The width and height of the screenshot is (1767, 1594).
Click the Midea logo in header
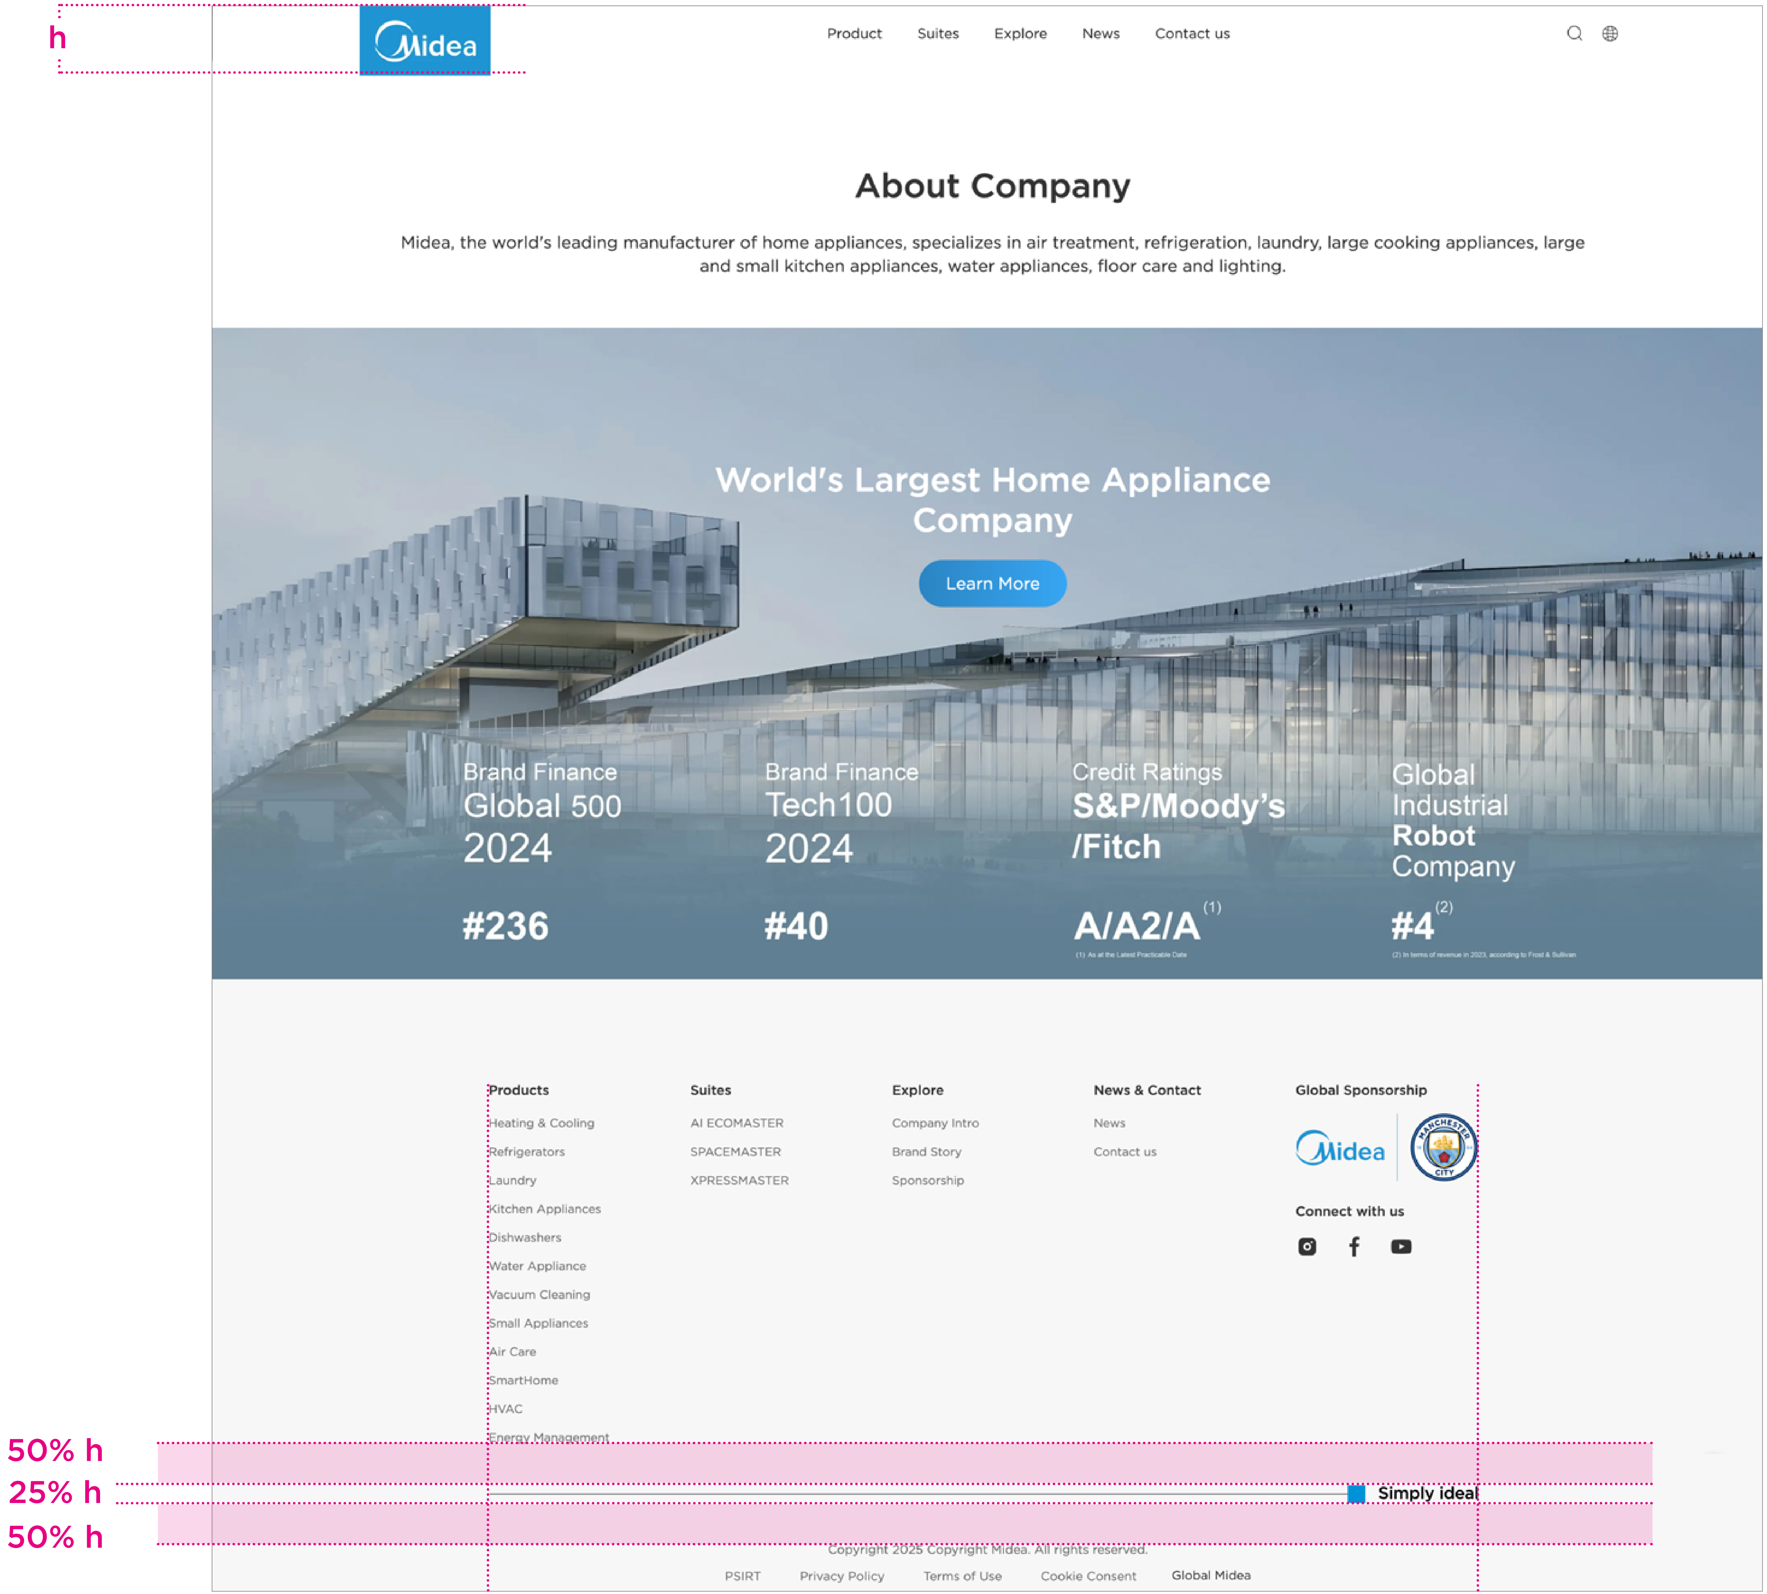[x=424, y=41]
